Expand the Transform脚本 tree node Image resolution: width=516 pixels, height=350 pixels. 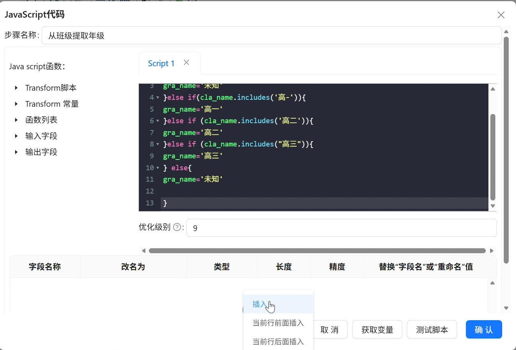(x=16, y=88)
